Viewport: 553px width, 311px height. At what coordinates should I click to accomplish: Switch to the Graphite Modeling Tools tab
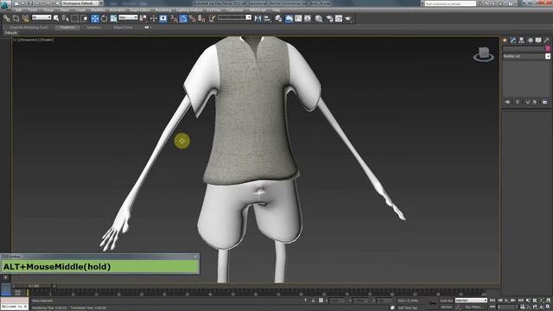click(29, 27)
